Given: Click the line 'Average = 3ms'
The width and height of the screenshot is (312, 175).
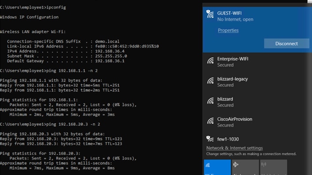Looking at the screenshot, I should pos(99,115).
